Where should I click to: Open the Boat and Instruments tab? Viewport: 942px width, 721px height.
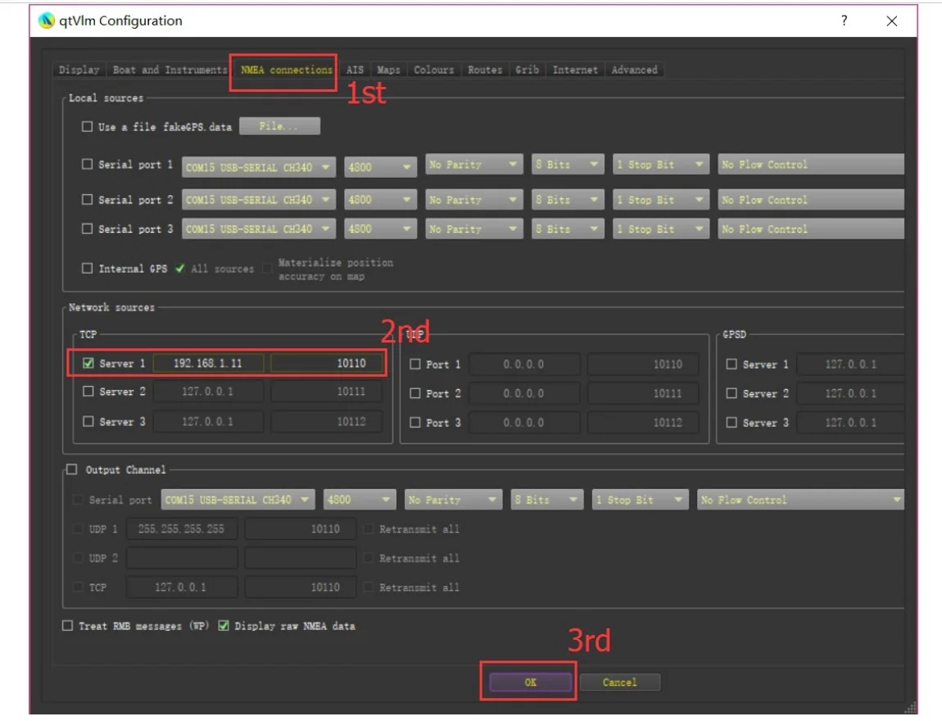coord(170,70)
